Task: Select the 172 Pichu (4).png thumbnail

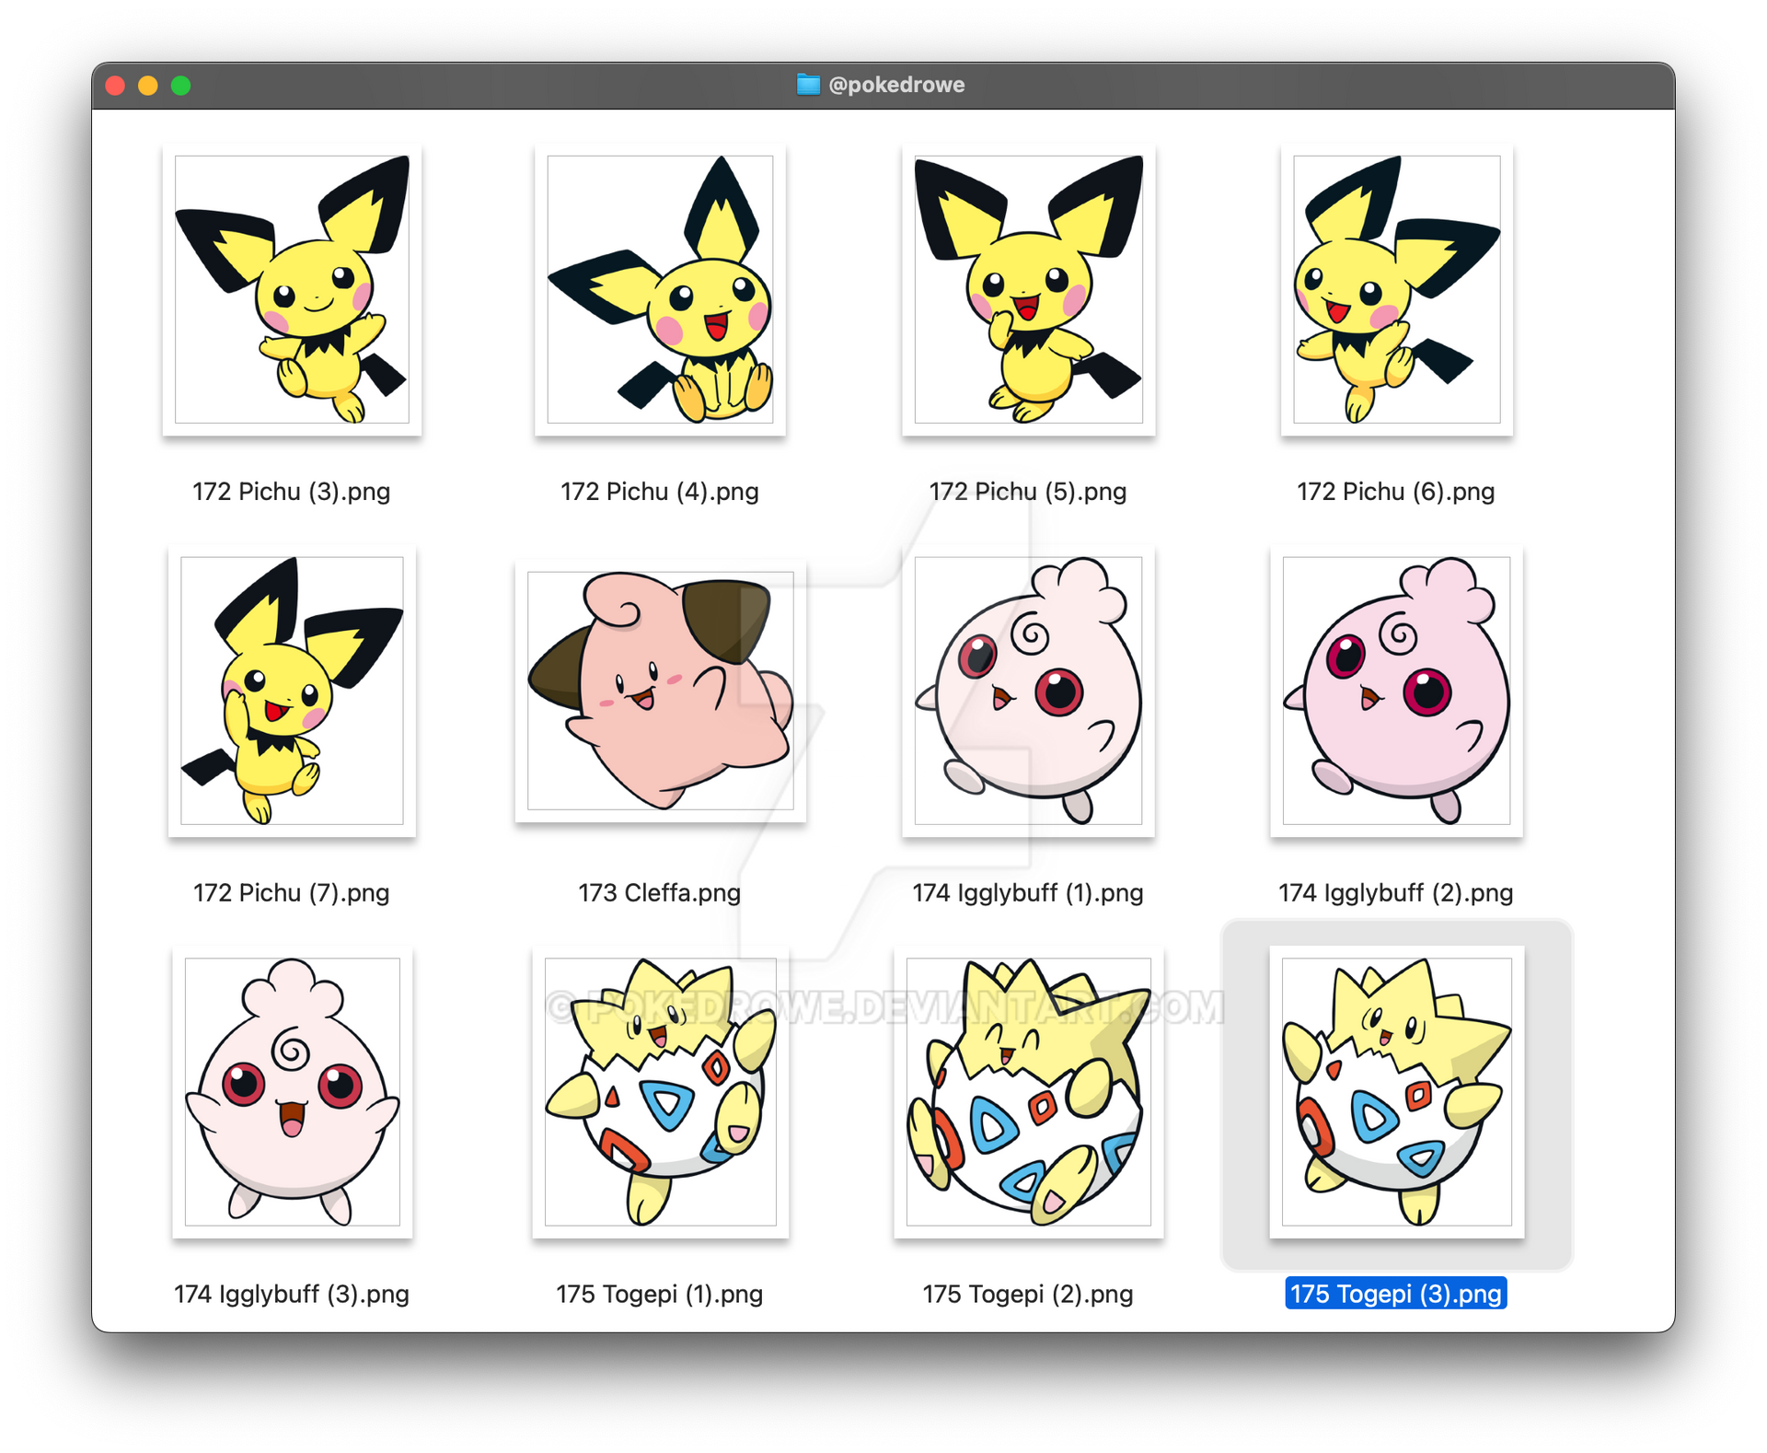Action: point(660,289)
